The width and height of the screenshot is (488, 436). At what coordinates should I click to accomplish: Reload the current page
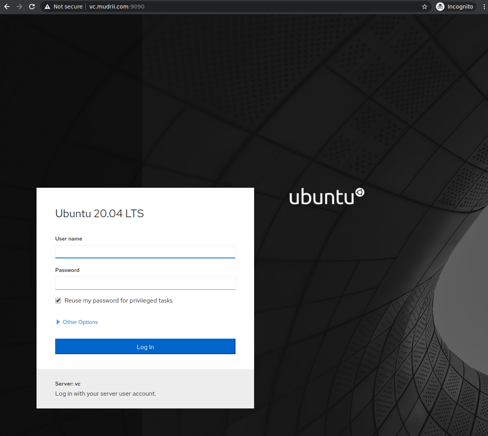click(x=32, y=7)
